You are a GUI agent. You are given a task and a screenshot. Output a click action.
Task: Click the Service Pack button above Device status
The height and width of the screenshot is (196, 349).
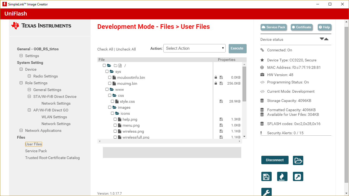pos(274,27)
